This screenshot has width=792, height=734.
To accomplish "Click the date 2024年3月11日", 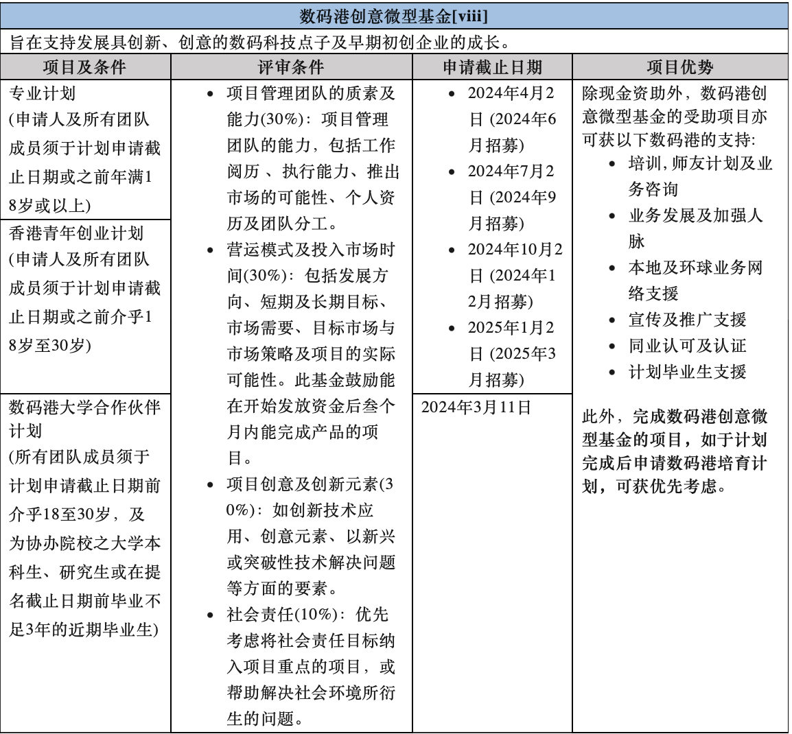I will click(476, 407).
